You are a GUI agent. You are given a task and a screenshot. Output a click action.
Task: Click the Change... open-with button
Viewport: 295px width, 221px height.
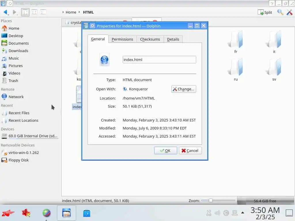184,89
